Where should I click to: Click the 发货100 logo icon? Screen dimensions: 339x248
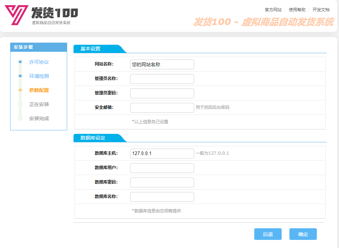pyautogui.click(x=17, y=15)
